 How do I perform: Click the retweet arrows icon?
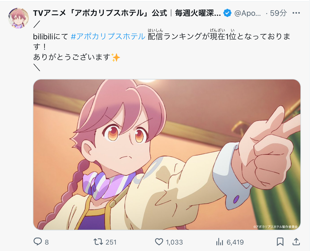[98, 242]
